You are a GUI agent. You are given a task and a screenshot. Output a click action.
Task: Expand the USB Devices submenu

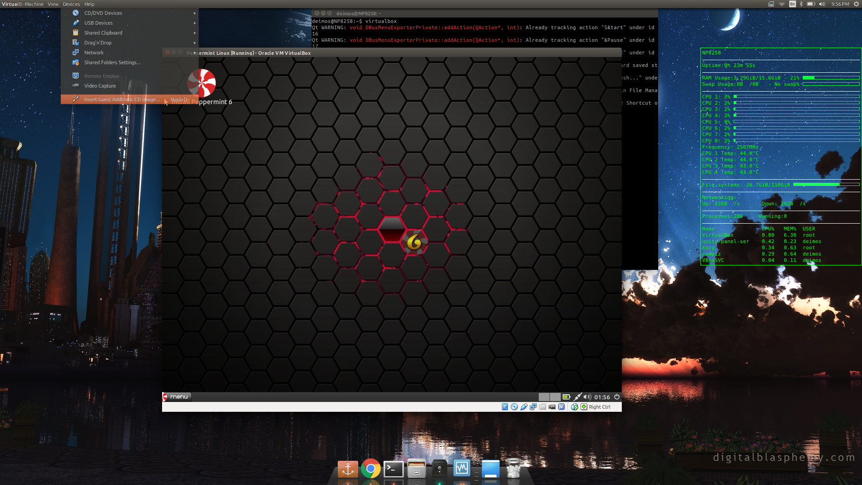tap(99, 23)
